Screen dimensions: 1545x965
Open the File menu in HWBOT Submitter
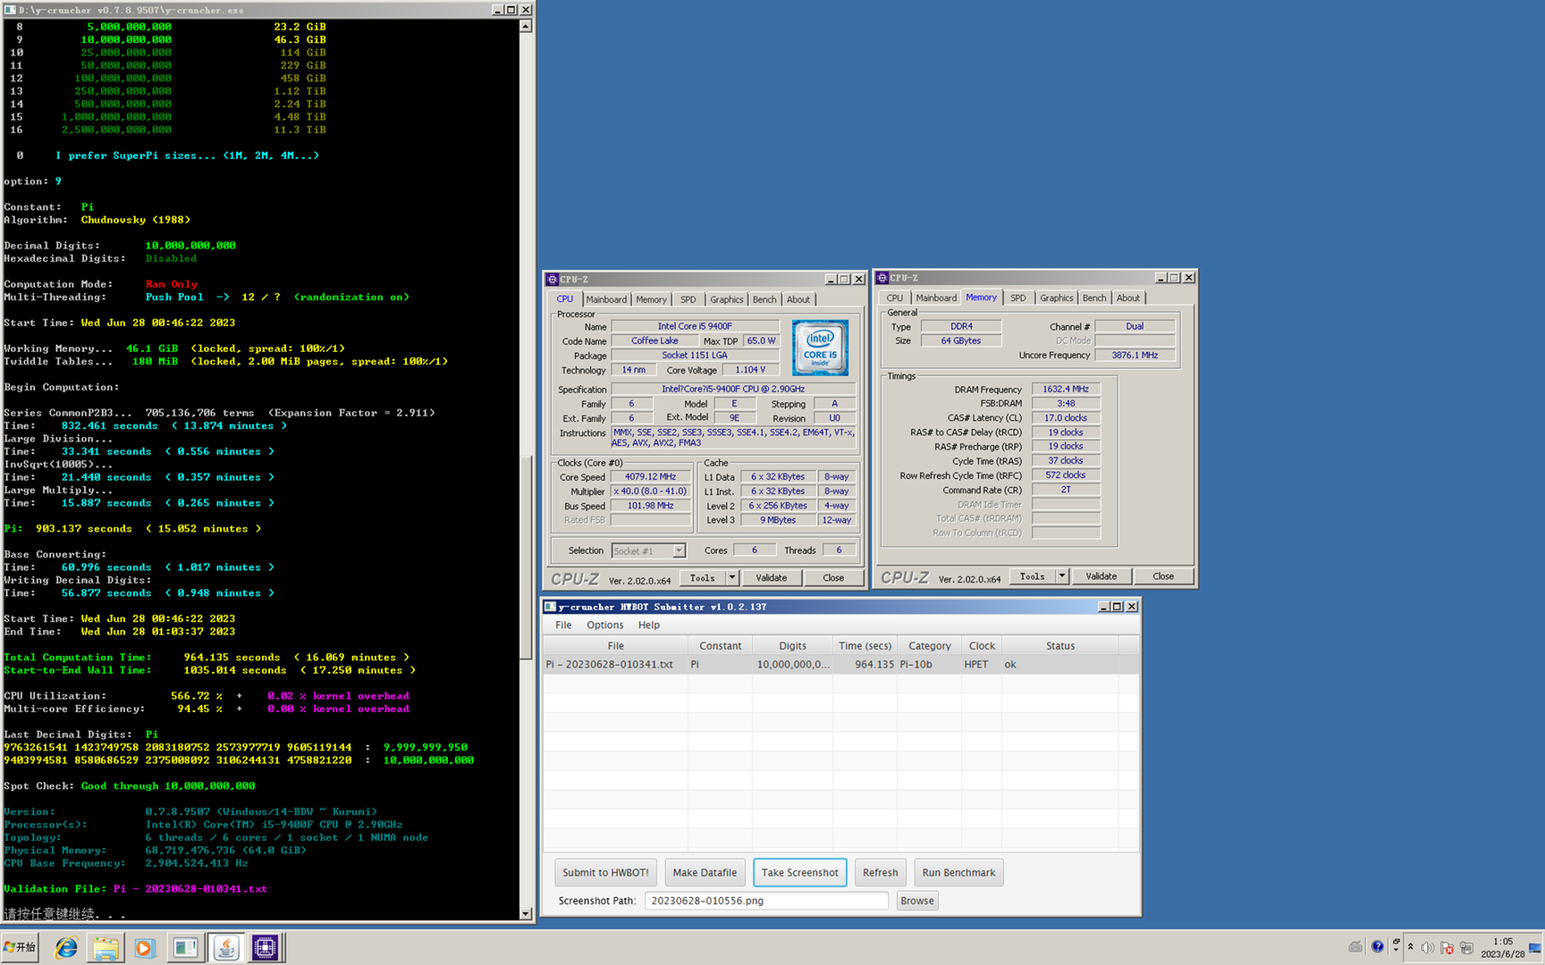click(563, 625)
